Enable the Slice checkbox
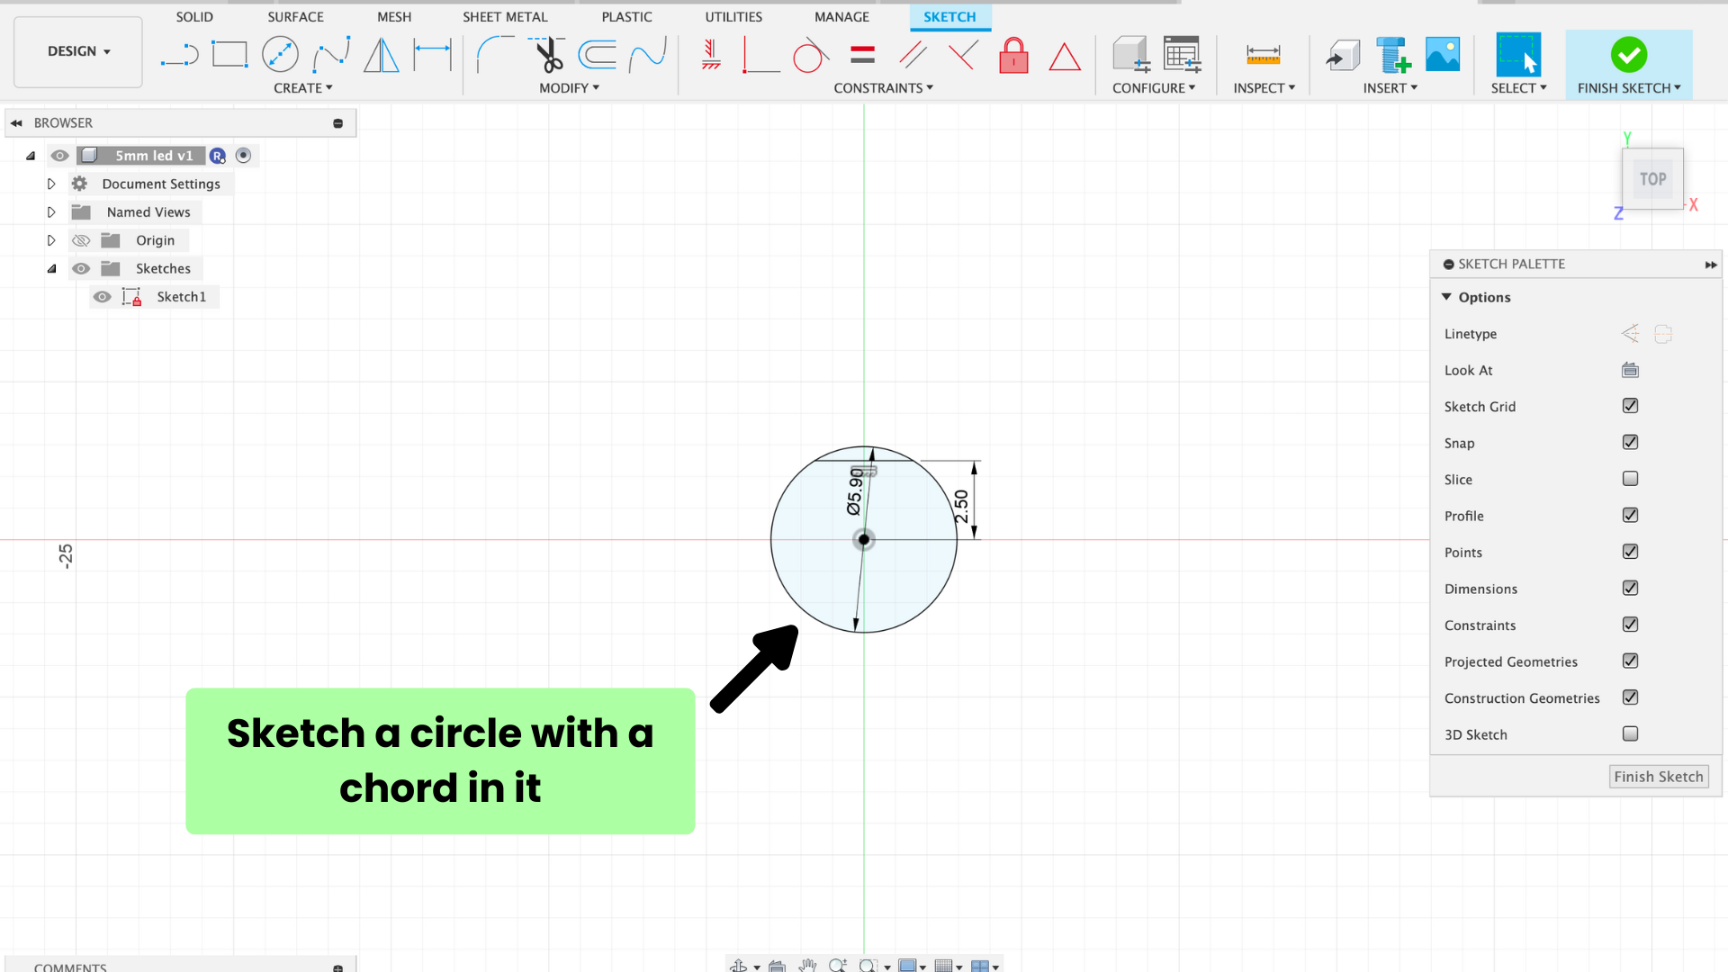 tap(1630, 479)
